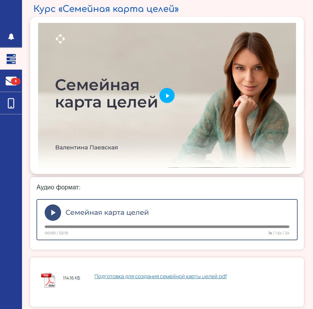
Task: Click the «Аудио формат:» label
Action: tap(58, 187)
